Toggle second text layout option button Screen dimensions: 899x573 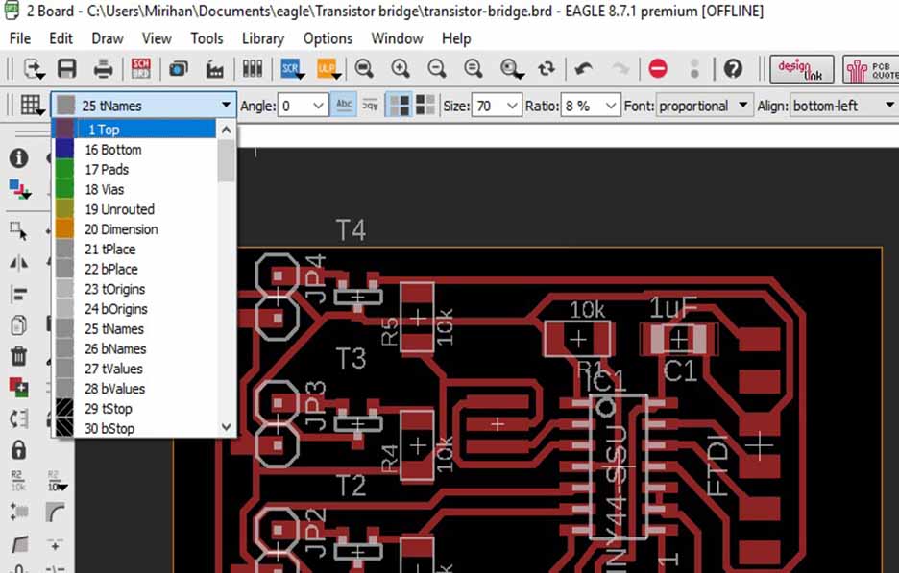(x=425, y=105)
